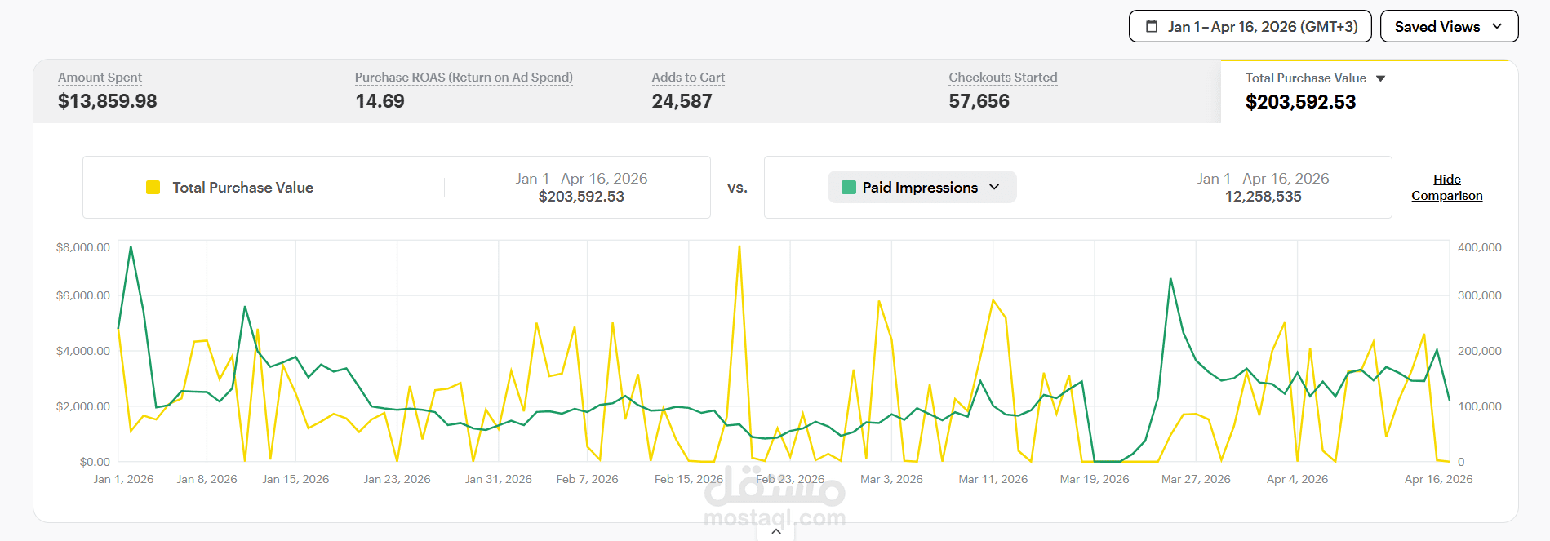
Task: Click the 12,258,535 paid impressions total
Action: [x=1263, y=197]
